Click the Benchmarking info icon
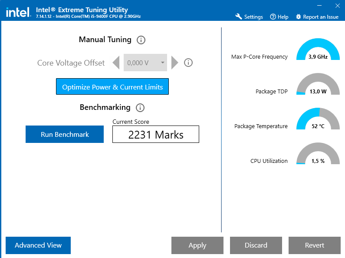345x258 pixels. click(x=140, y=108)
